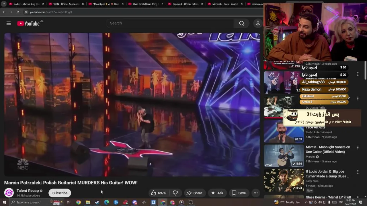Viewport: 367px width, 206px height.
Task: Open the 20:09 Turbo Entertainment thumbnail
Action: point(284,131)
